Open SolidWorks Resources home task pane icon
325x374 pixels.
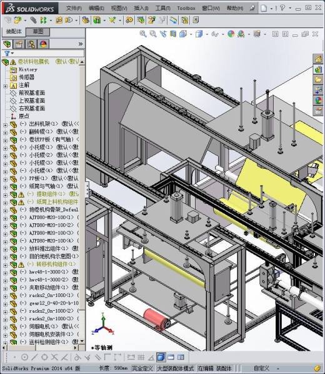tap(318, 59)
